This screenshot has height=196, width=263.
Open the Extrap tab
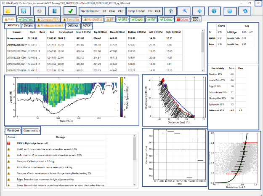166,19
